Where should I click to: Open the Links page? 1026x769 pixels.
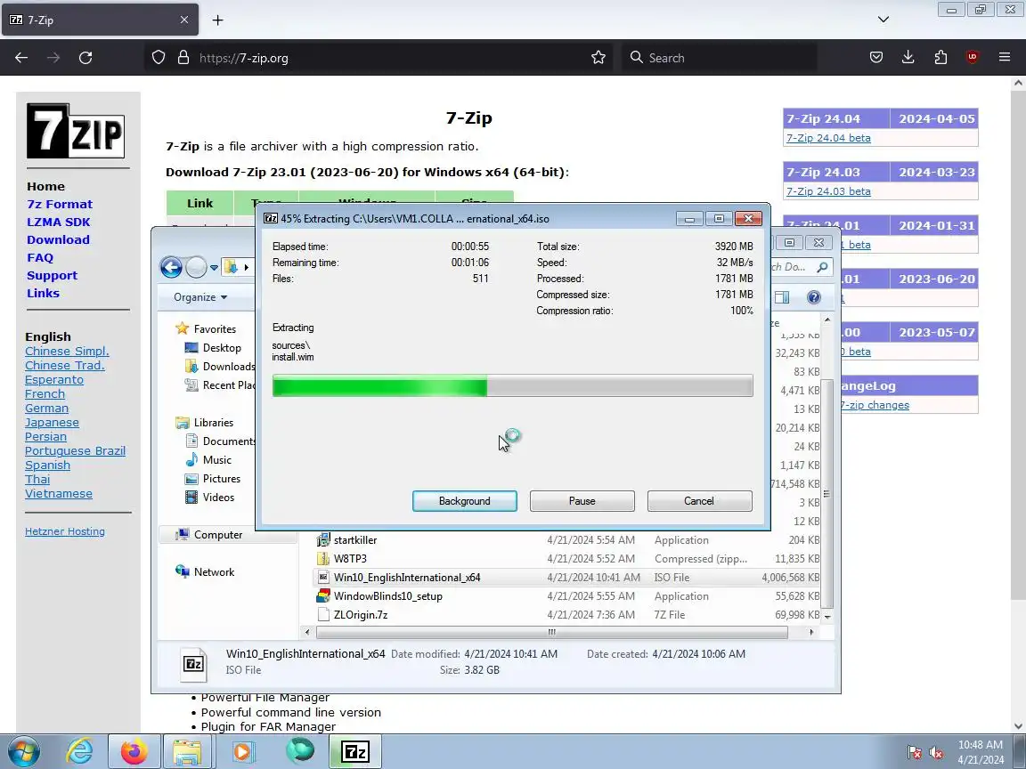43,293
